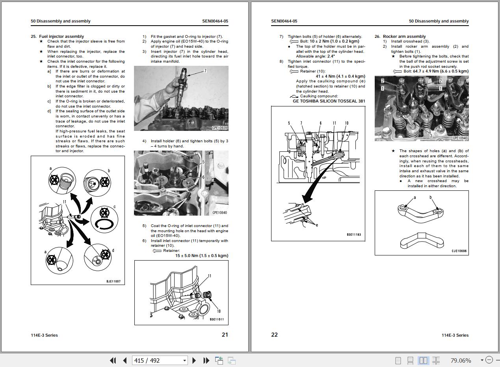Go to the first page

coord(113,360)
